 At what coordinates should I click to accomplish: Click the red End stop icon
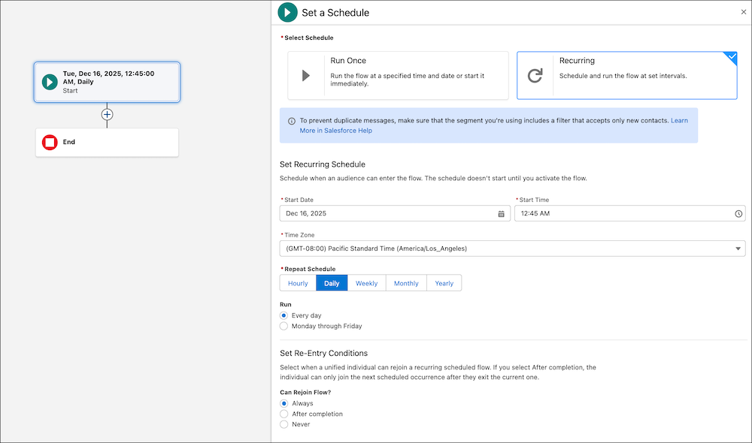click(x=50, y=142)
